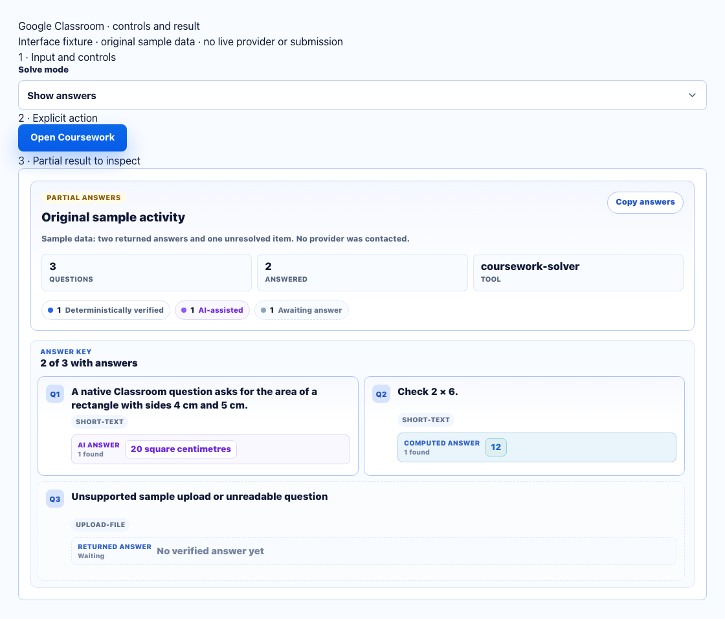The width and height of the screenshot is (725, 619).
Task: Click the SHORT-TEXT tag under Q1
Action: tap(100, 422)
